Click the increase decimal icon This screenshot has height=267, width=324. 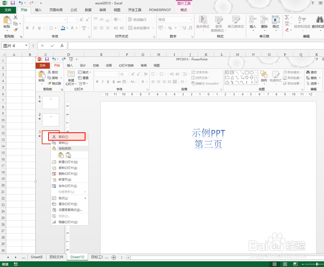tap(184, 28)
